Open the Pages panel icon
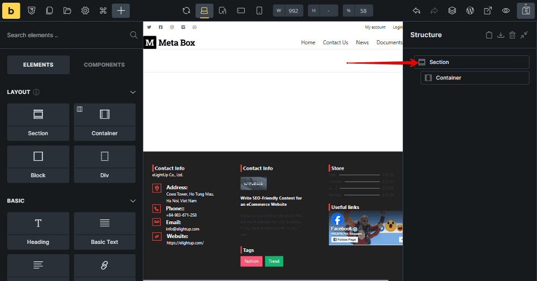 click(x=49, y=10)
